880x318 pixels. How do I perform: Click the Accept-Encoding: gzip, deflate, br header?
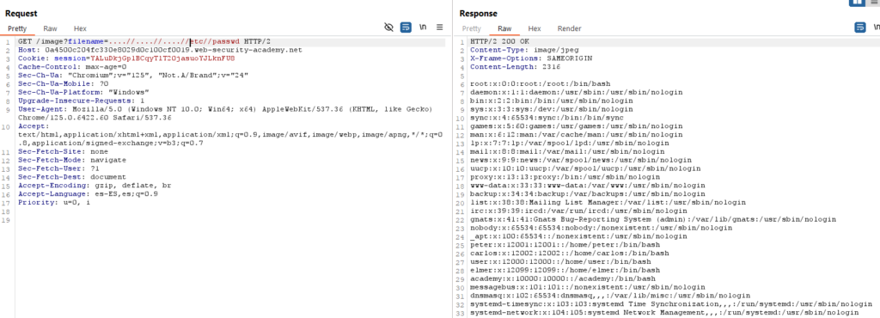95,185
